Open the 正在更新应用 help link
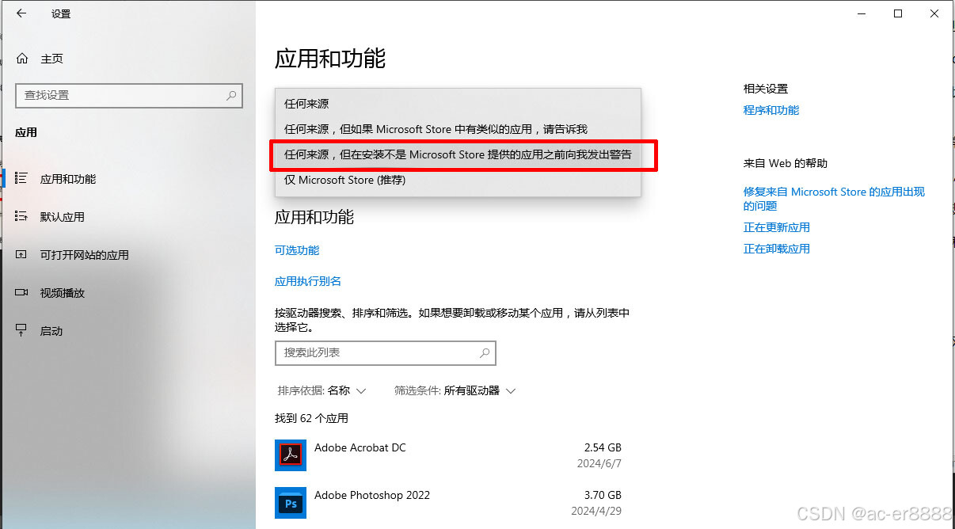 pyautogui.click(x=777, y=227)
